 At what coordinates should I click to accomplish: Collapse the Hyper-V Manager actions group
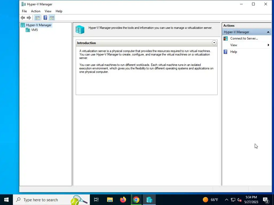coord(268,32)
